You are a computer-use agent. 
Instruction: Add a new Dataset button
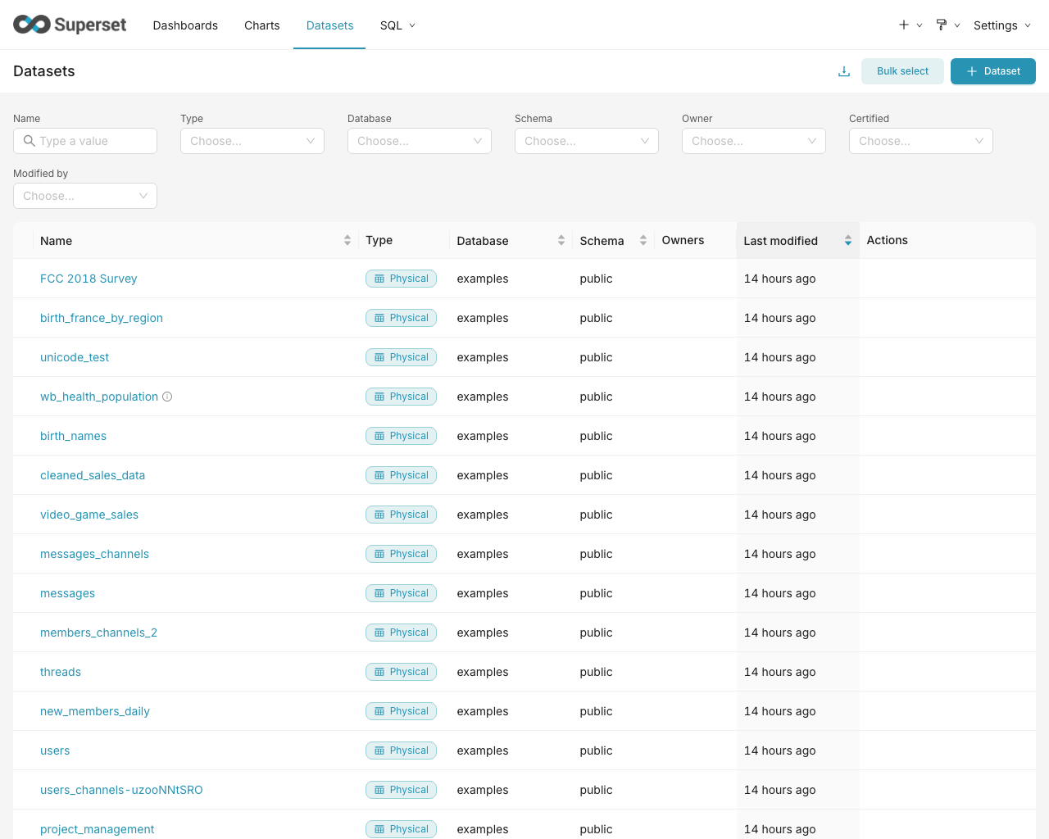pyautogui.click(x=992, y=71)
